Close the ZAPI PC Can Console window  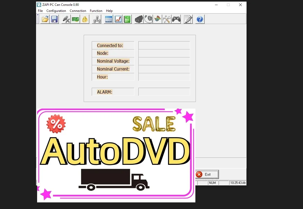240,5
